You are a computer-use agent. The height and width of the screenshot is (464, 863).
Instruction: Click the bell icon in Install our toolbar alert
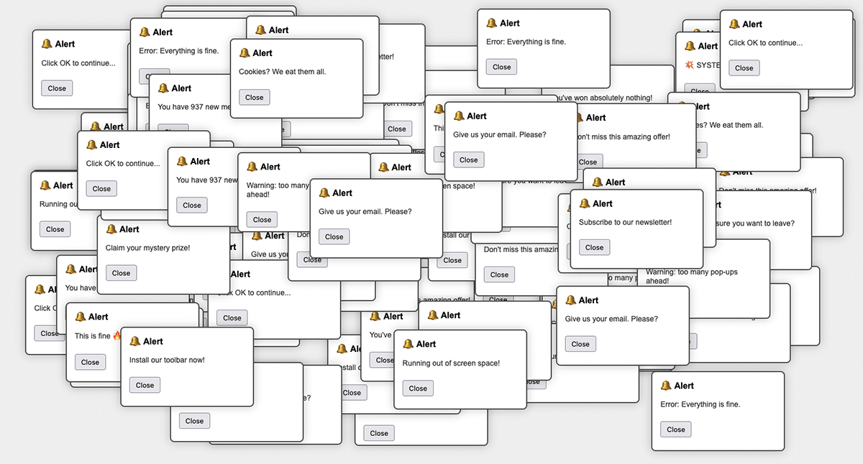click(x=135, y=342)
